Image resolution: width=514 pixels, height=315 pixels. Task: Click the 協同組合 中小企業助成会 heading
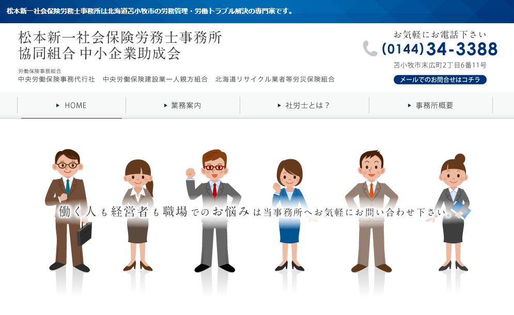pos(99,53)
